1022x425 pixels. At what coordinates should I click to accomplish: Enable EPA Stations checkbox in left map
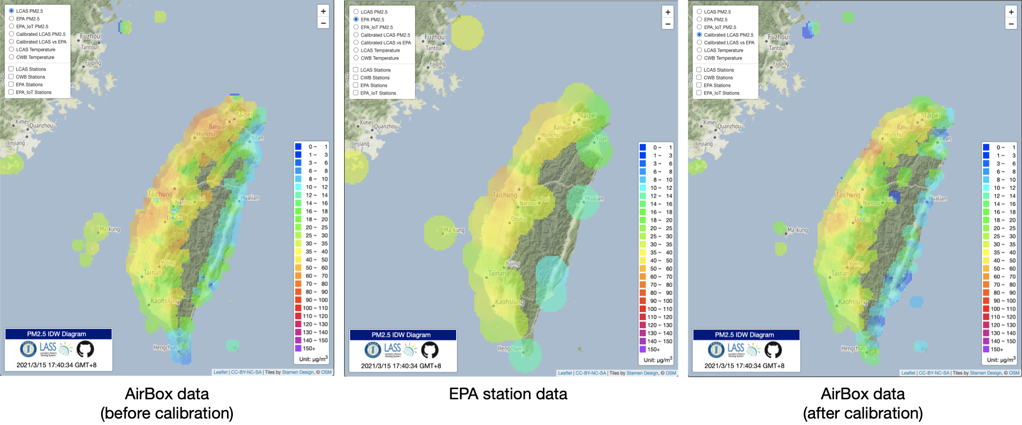tap(11, 85)
